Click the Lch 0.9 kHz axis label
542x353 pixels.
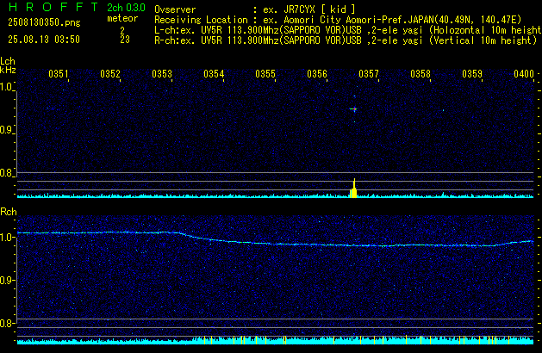[x=7, y=130]
